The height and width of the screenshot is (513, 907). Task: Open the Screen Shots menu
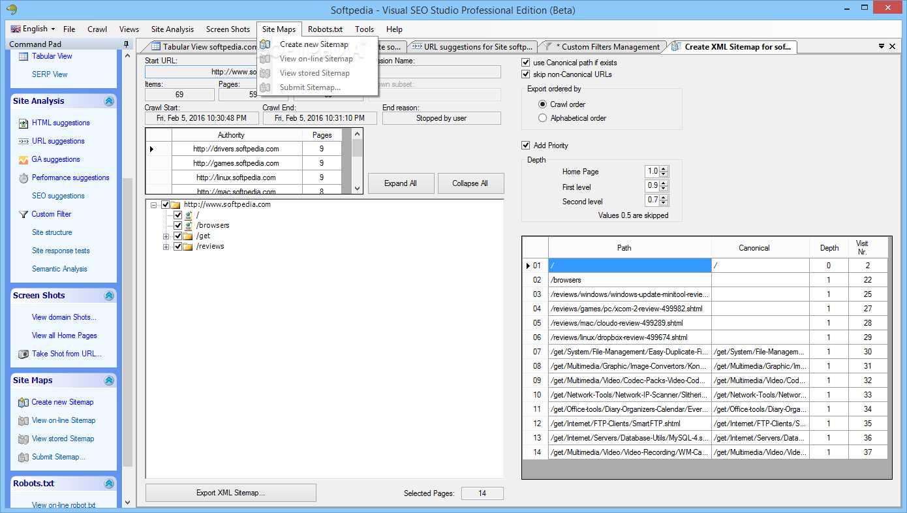pyautogui.click(x=228, y=29)
